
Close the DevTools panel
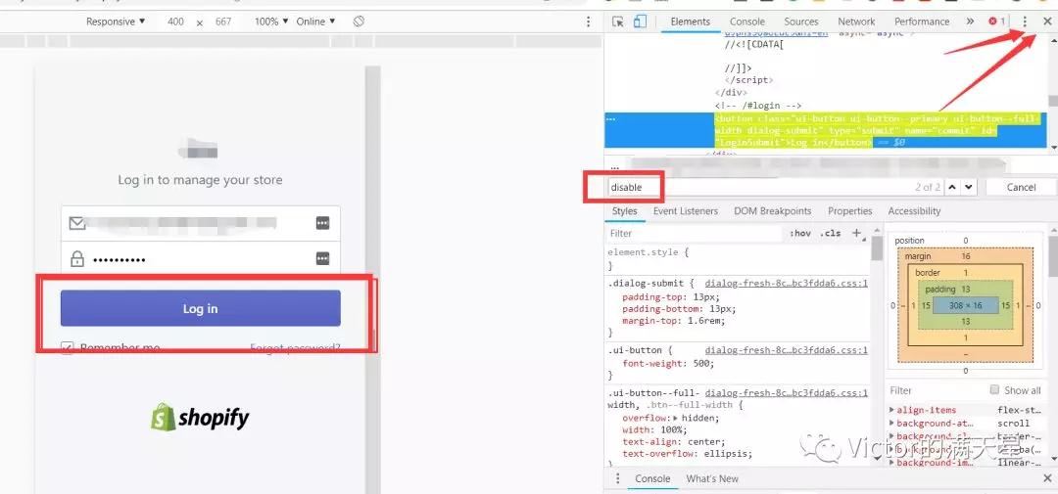[1046, 22]
